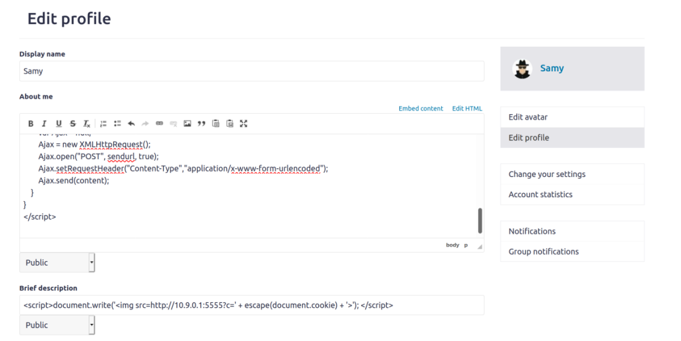Click the Embed content link

[421, 109]
